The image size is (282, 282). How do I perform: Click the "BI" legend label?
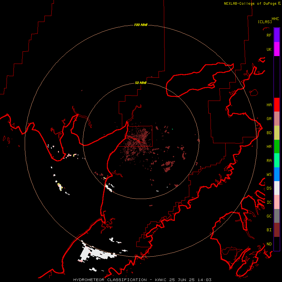coord(269,230)
